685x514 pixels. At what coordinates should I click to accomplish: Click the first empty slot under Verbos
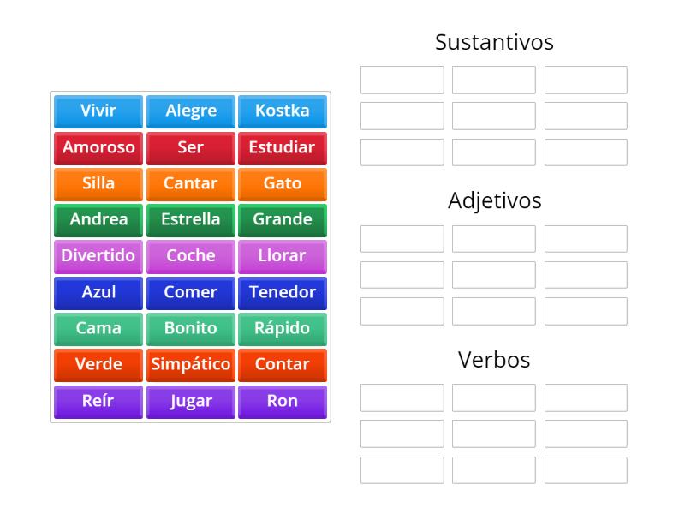(x=401, y=397)
